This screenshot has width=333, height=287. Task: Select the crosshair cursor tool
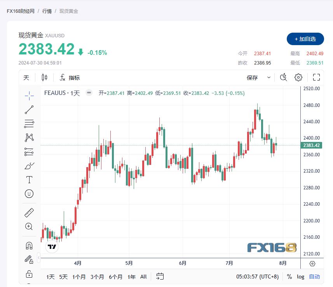pyautogui.click(x=29, y=95)
